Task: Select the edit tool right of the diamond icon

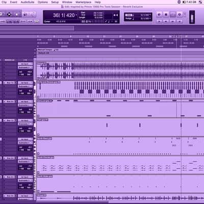Action: coord(17,14)
